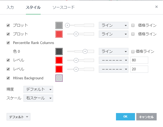Viewport: 163px width, 127px height.
Task: Open the スケール 右スケール dropdown
Action: (38, 98)
